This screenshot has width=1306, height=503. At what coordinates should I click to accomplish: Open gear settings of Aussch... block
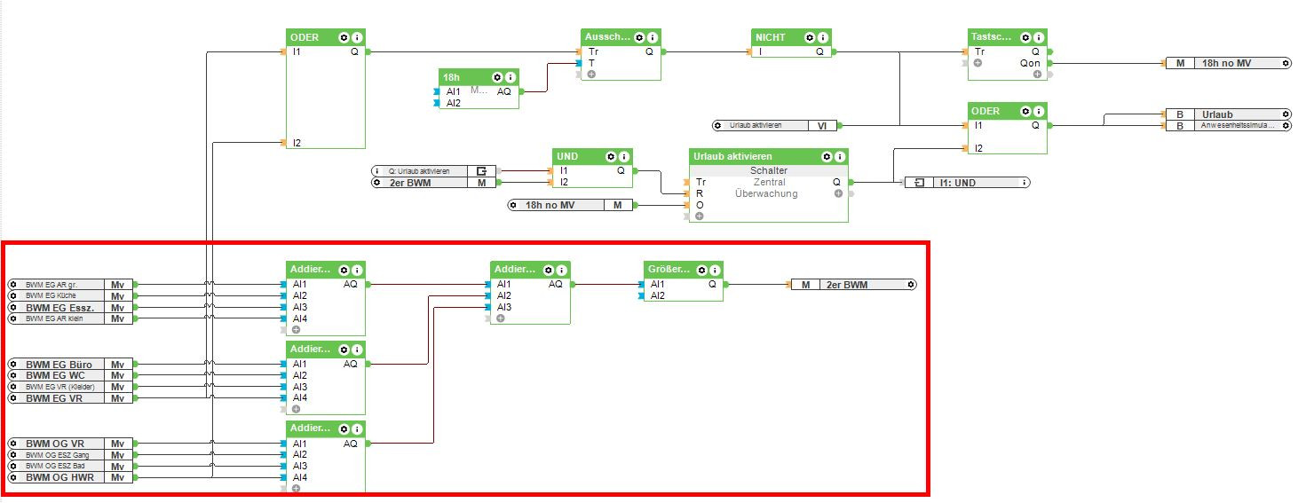[x=639, y=37]
